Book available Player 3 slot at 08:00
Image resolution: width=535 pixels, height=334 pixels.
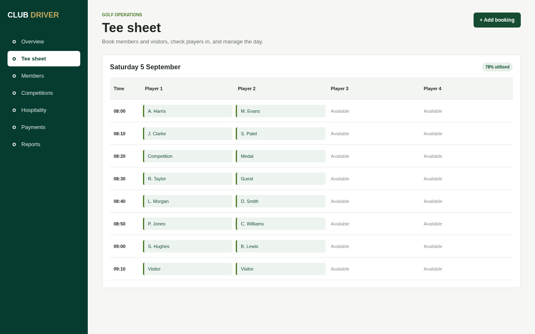click(340, 111)
